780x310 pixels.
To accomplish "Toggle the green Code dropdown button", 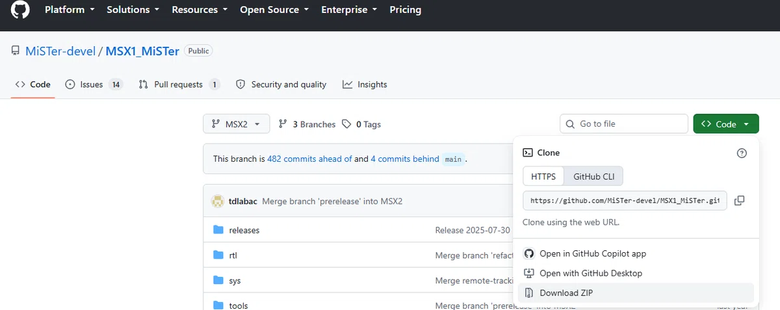I will pos(726,124).
